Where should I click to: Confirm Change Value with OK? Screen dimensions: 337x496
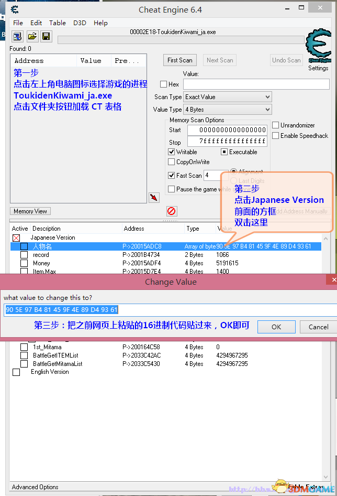coord(276,327)
